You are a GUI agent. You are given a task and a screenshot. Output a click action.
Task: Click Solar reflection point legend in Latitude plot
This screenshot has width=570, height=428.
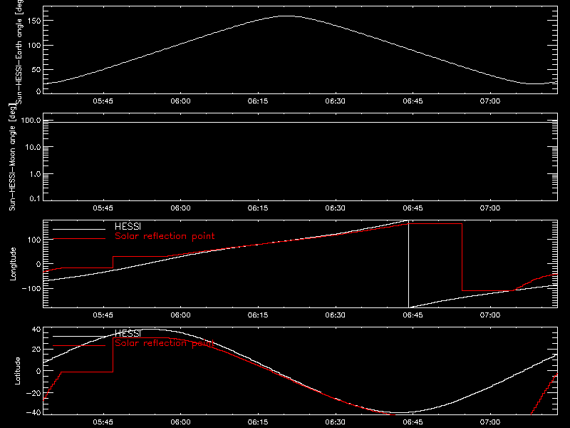pos(165,343)
